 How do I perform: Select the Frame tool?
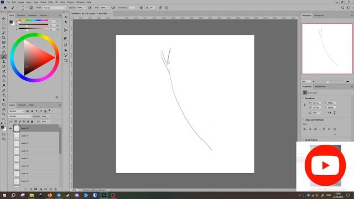click(x=4, y=43)
